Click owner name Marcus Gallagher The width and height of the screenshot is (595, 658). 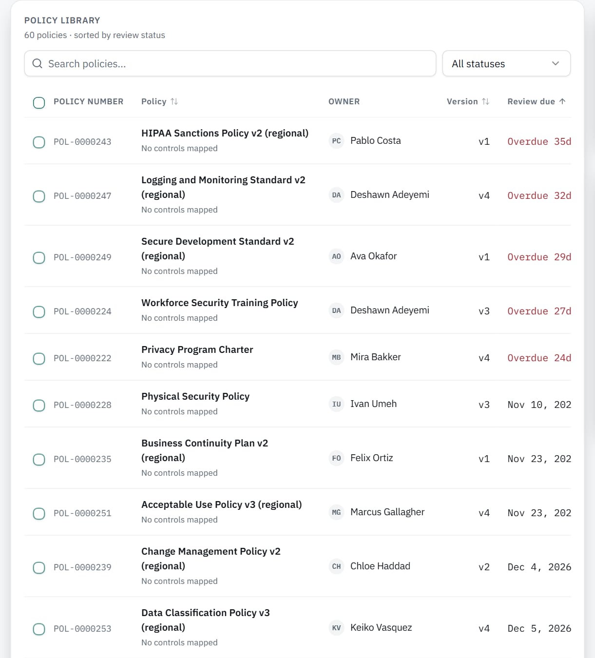[x=387, y=512]
